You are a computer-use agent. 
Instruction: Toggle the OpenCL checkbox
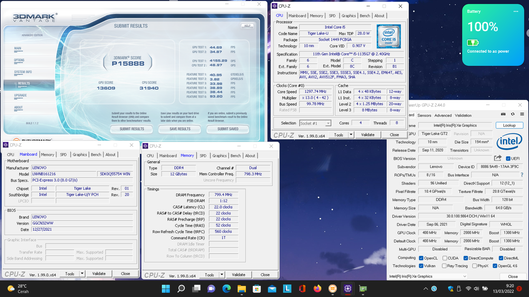coord(421,258)
